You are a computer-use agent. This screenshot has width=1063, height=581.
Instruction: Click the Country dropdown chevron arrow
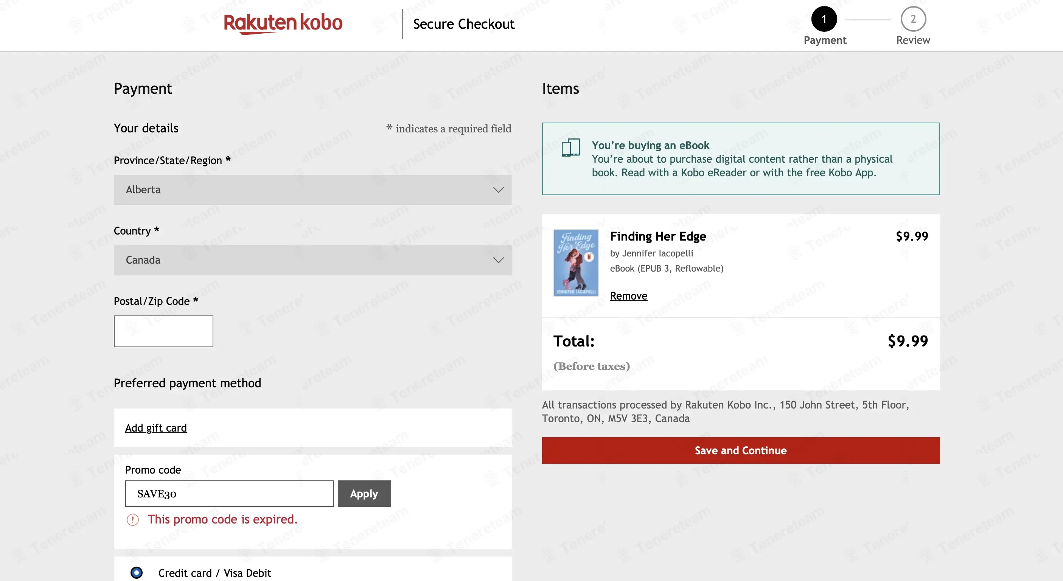[499, 260]
